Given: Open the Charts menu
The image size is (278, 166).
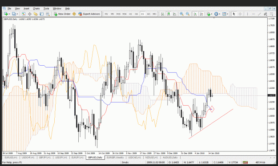Looking at the screenshot, I should click(36, 8).
